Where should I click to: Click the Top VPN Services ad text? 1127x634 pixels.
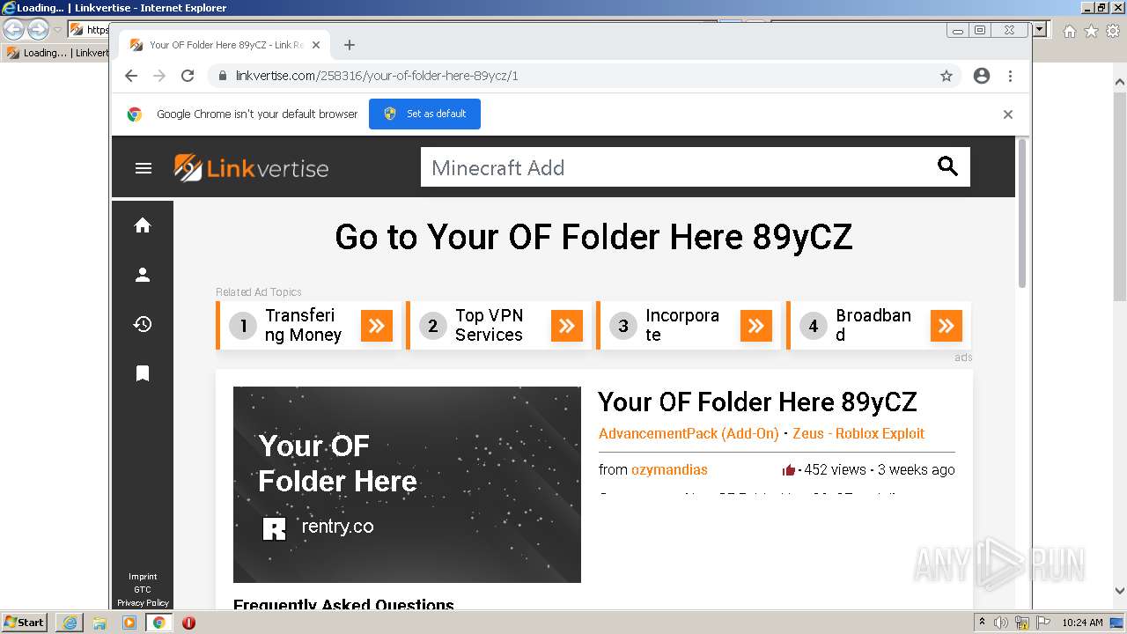490,325
